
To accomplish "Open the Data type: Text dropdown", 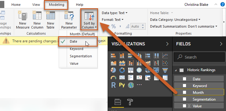I will (x=115, y=13).
